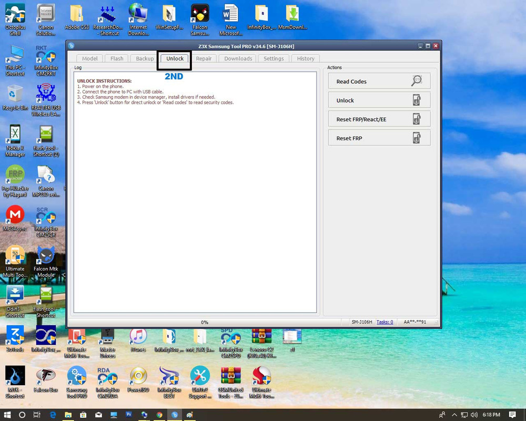
Task: Open Frp Hijacker by Hagard icon
Action: [15, 181]
